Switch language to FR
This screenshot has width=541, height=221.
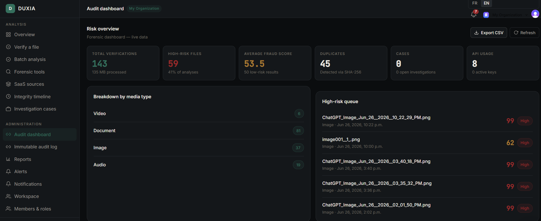(x=475, y=3)
